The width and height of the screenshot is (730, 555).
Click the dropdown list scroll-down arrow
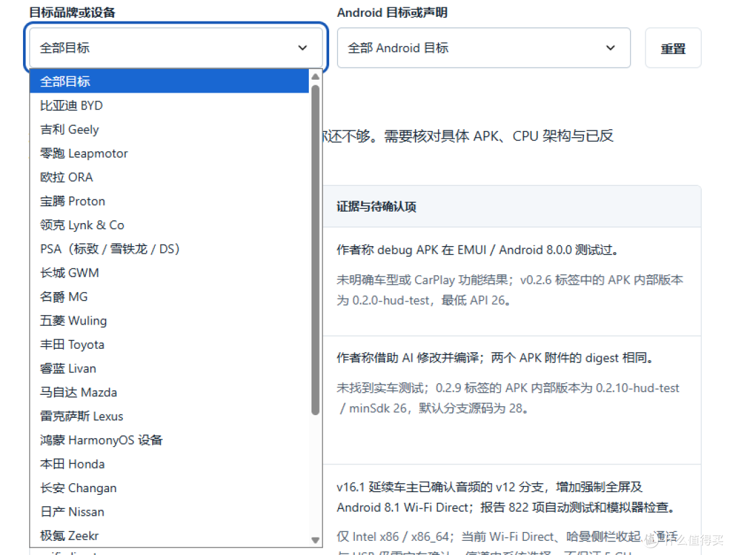coord(315,540)
